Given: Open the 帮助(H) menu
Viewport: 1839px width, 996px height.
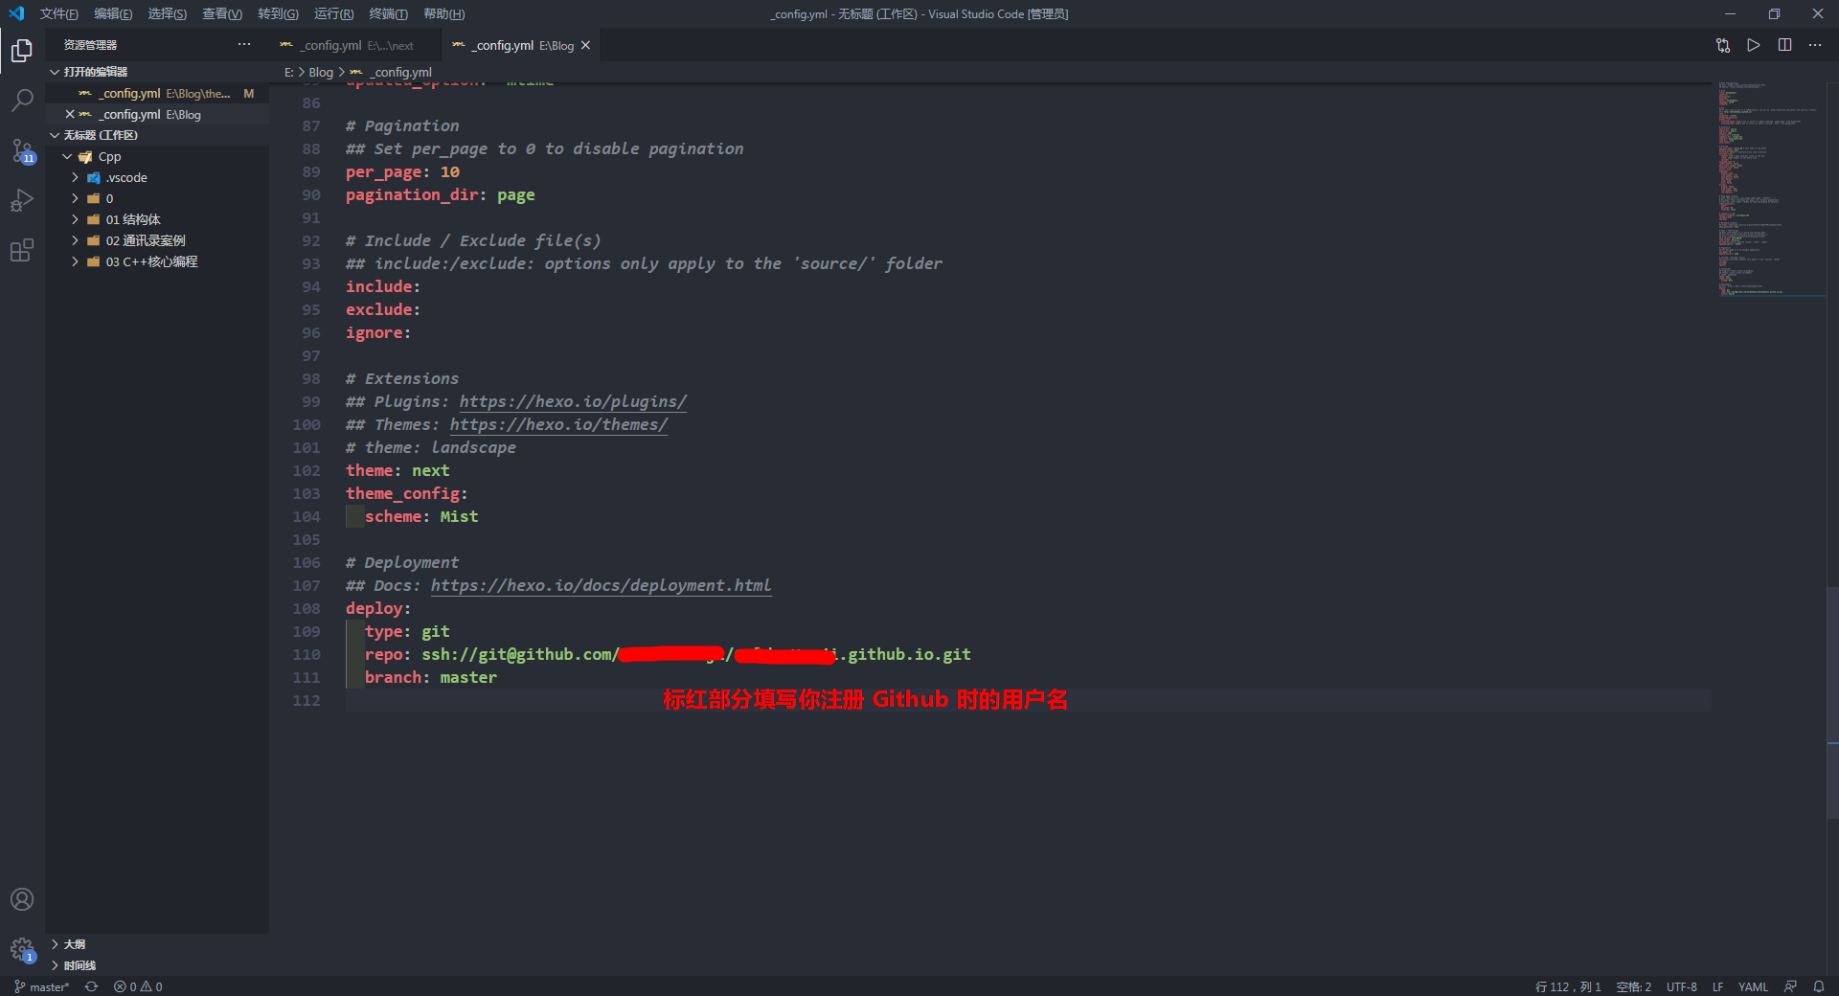Looking at the screenshot, I should (x=444, y=13).
